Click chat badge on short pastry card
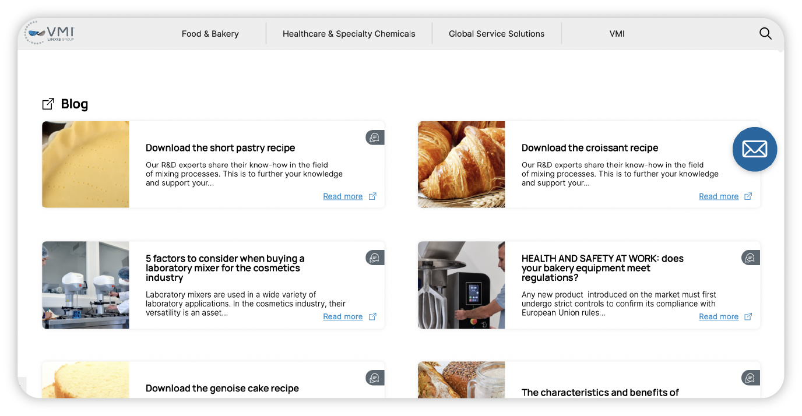Screen dimensions: 802x416 (x=375, y=138)
